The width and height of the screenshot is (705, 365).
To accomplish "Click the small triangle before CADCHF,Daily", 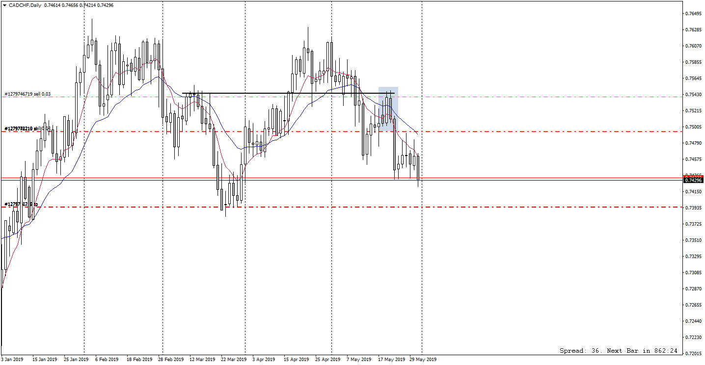I will tap(4, 4).
